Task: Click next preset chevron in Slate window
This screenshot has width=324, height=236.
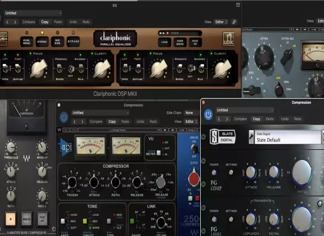Action: pyautogui.click(x=227, y=119)
